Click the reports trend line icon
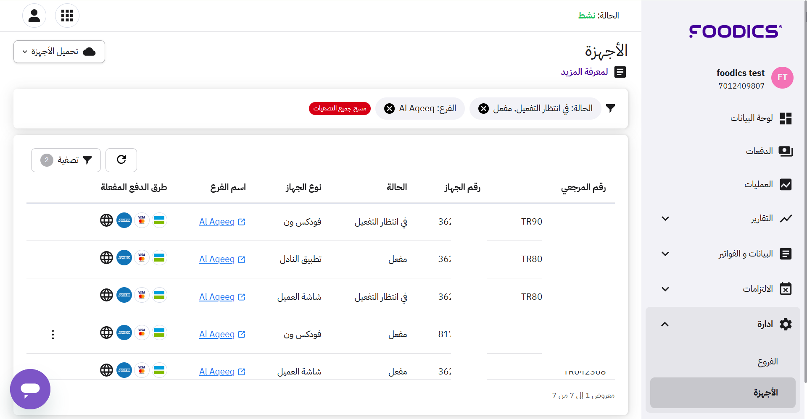This screenshot has height=419, width=807. pos(786,218)
